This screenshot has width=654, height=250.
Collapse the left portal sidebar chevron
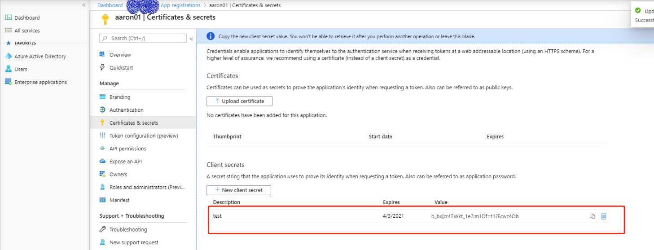[83, 5]
